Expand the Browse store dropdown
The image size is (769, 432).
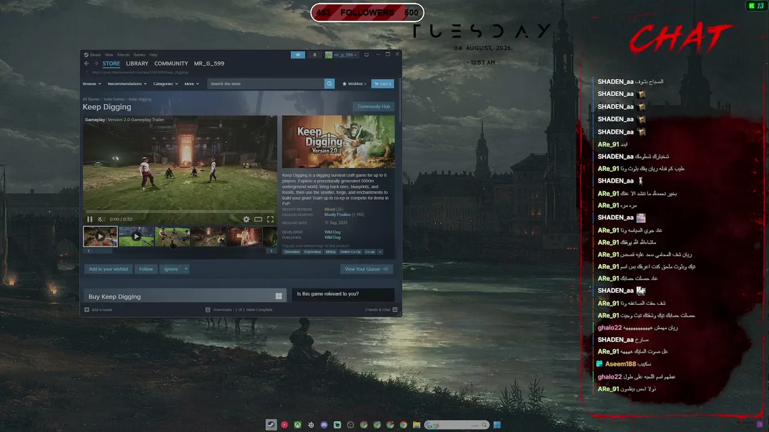92,84
